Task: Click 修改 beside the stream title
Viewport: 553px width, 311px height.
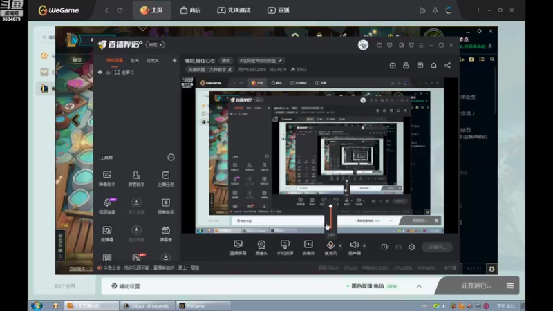Action: [226, 61]
